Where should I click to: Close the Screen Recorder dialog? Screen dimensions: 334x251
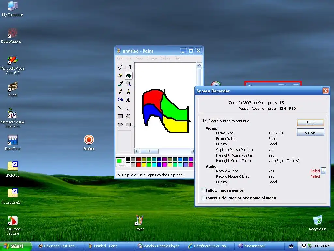pyautogui.click(x=326, y=91)
